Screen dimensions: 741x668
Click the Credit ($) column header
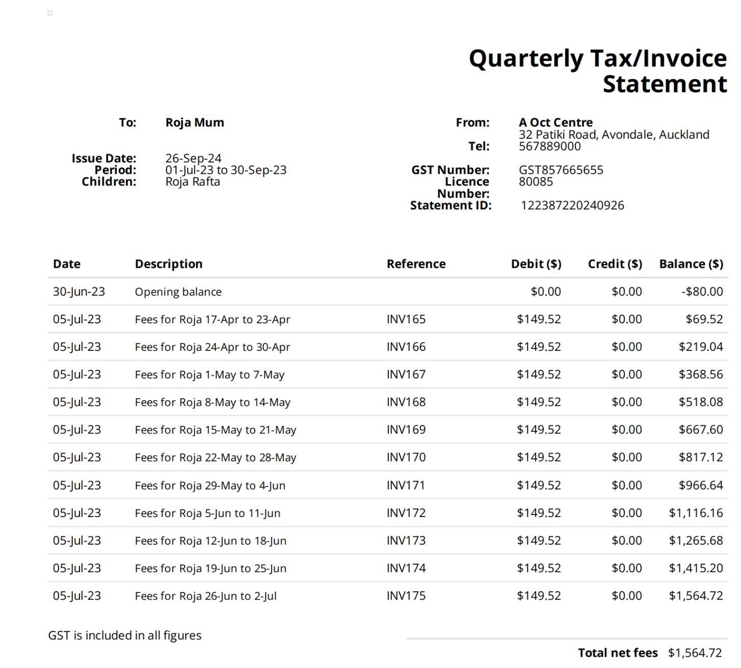(x=615, y=264)
